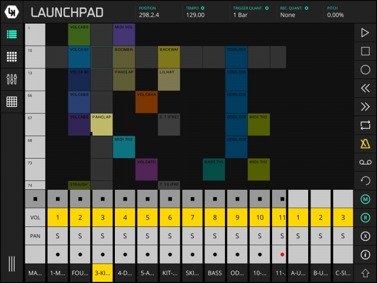The width and height of the screenshot is (377, 283).
Task: Toggle the metronome icon
Action: pos(365,143)
